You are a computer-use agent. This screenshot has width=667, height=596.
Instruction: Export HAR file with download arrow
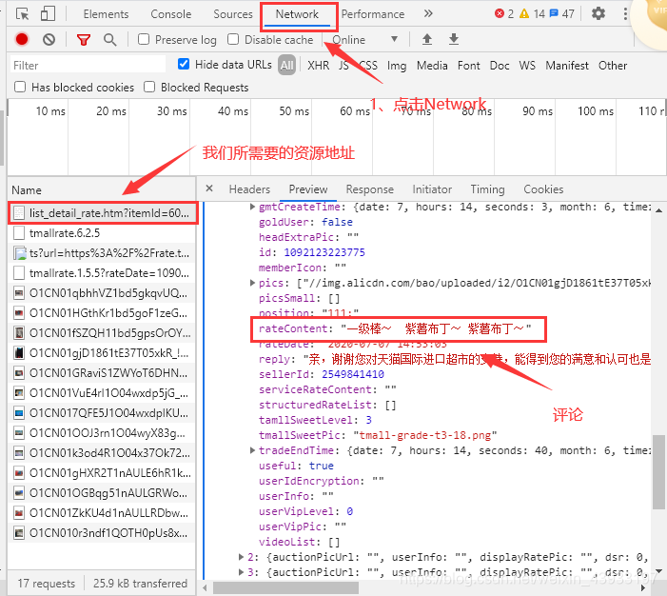coord(454,39)
